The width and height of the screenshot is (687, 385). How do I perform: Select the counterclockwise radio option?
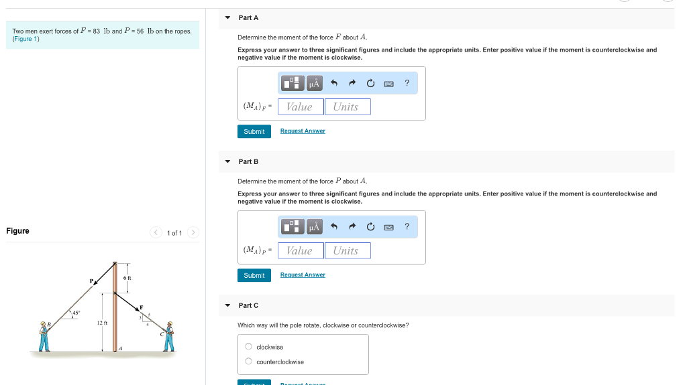coord(249,362)
